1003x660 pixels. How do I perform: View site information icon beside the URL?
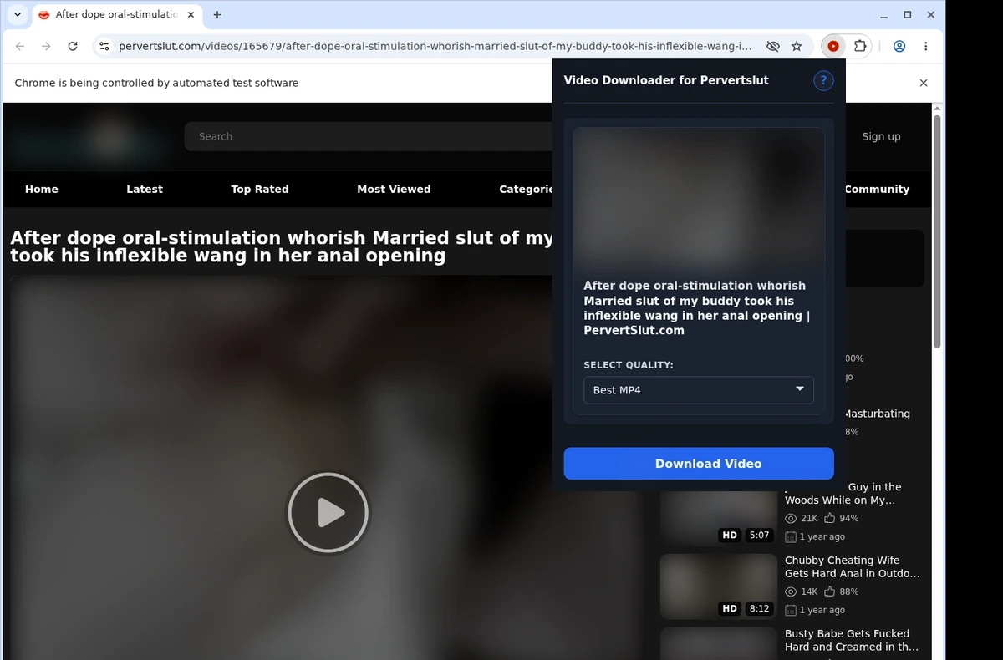104,47
